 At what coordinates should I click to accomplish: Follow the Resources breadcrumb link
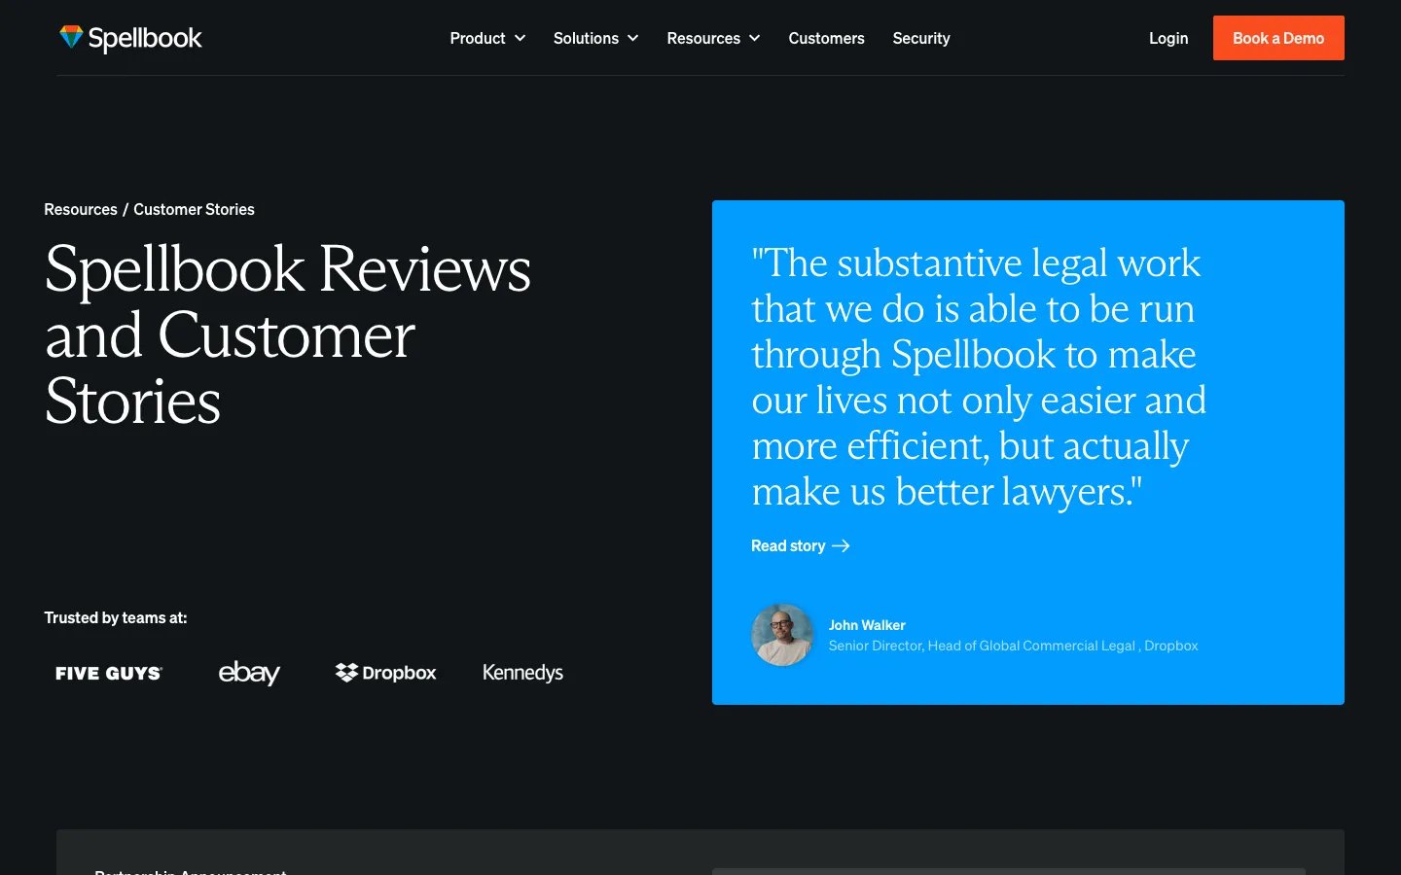coord(81,209)
